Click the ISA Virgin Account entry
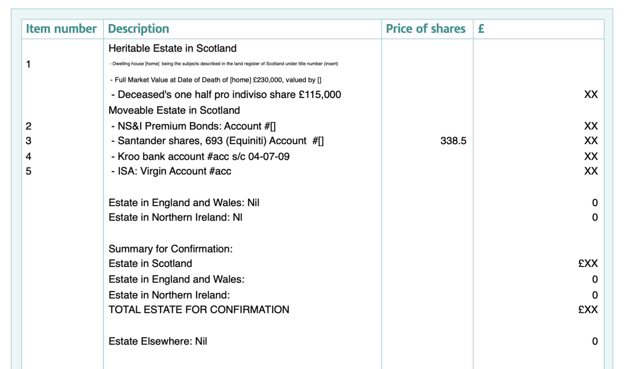The height and width of the screenshot is (369, 633). 171,171
